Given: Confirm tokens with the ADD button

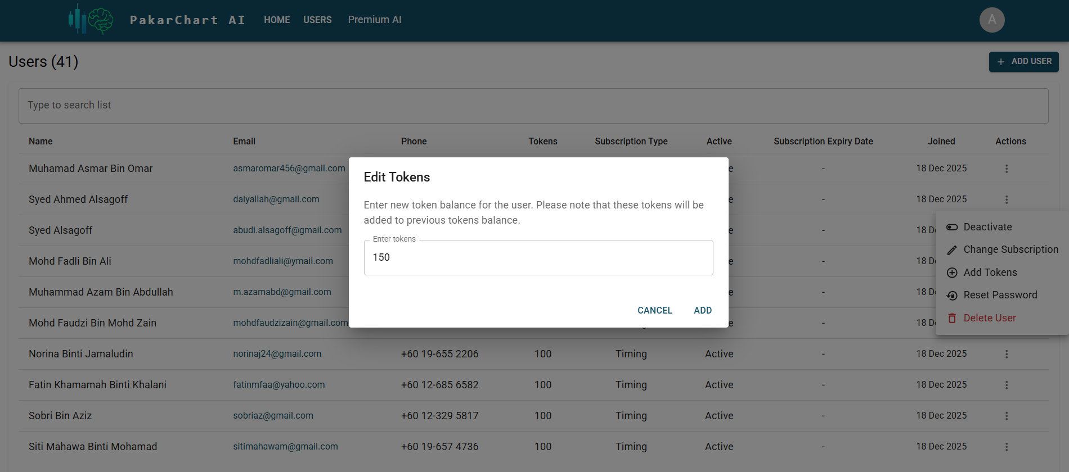Looking at the screenshot, I should [x=702, y=310].
